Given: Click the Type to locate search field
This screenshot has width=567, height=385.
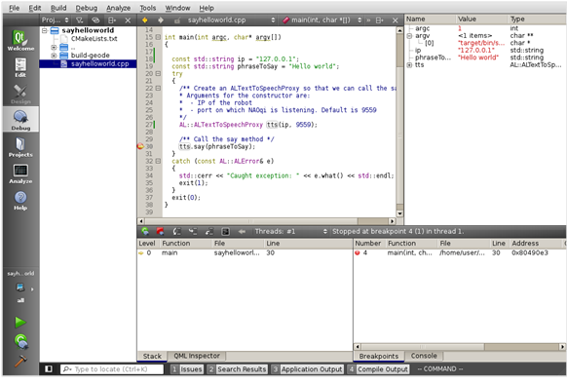Looking at the screenshot, I should [x=112, y=369].
